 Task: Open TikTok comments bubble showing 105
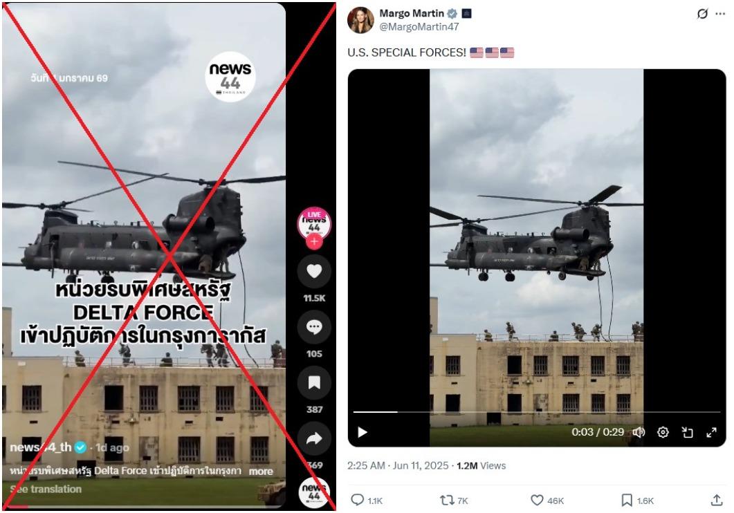(x=314, y=327)
